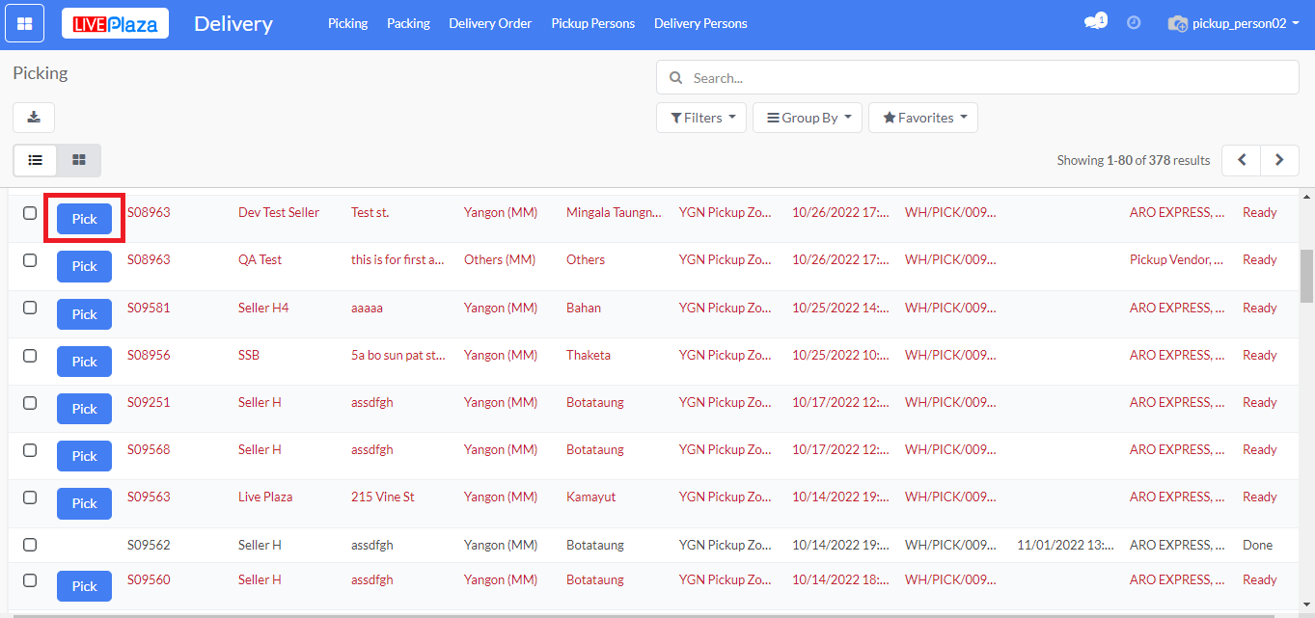Open the activities clock icon

coord(1134,23)
